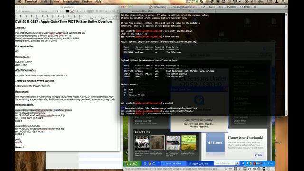
Task: Click the XP tray clock showing 12:25 PM
Action: coord(268,163)
